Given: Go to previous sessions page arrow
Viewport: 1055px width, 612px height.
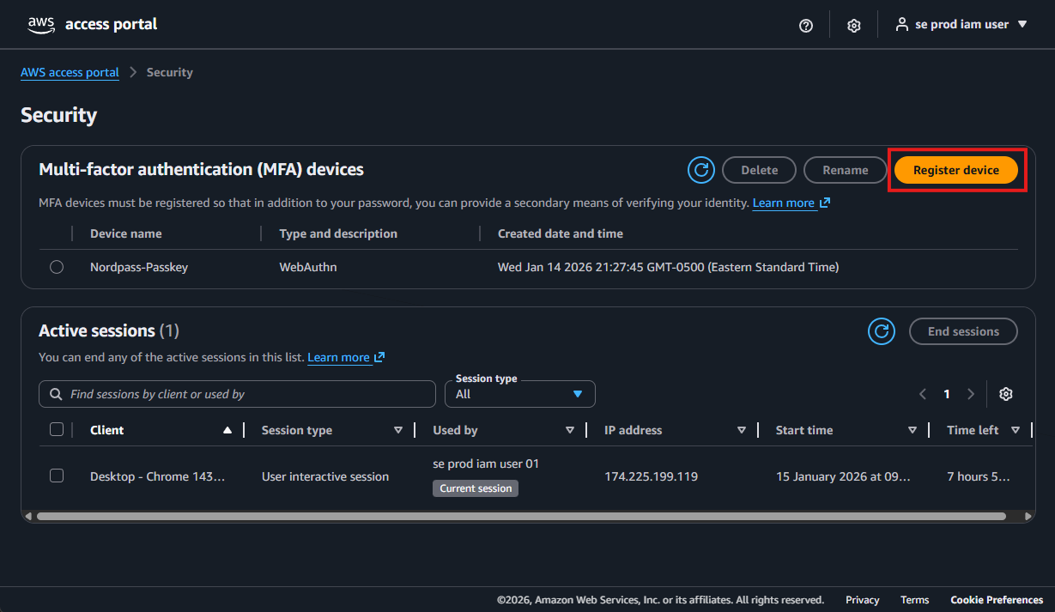Looking at the screenshot, I should [x=923, y=394].
